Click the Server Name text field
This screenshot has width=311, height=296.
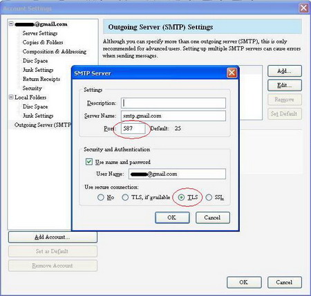click(x=173, y=115)
